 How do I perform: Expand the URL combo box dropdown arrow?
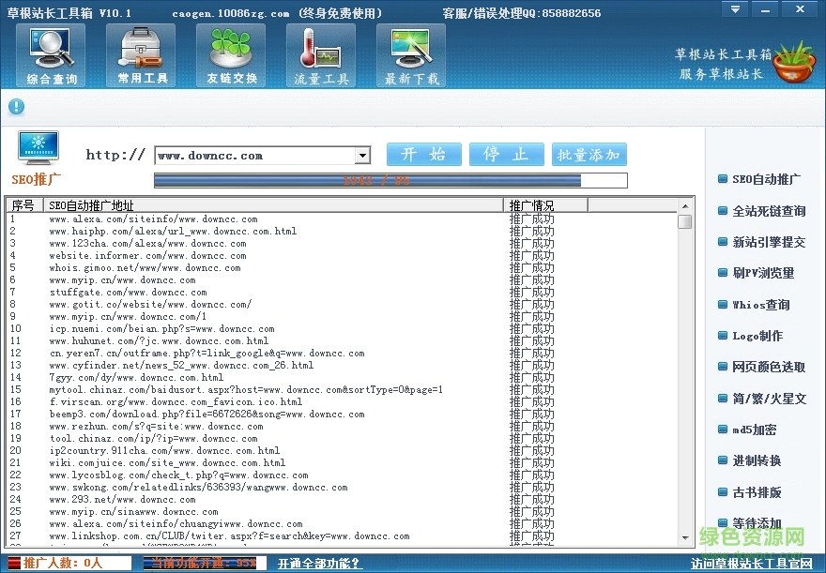pos(362,156)
